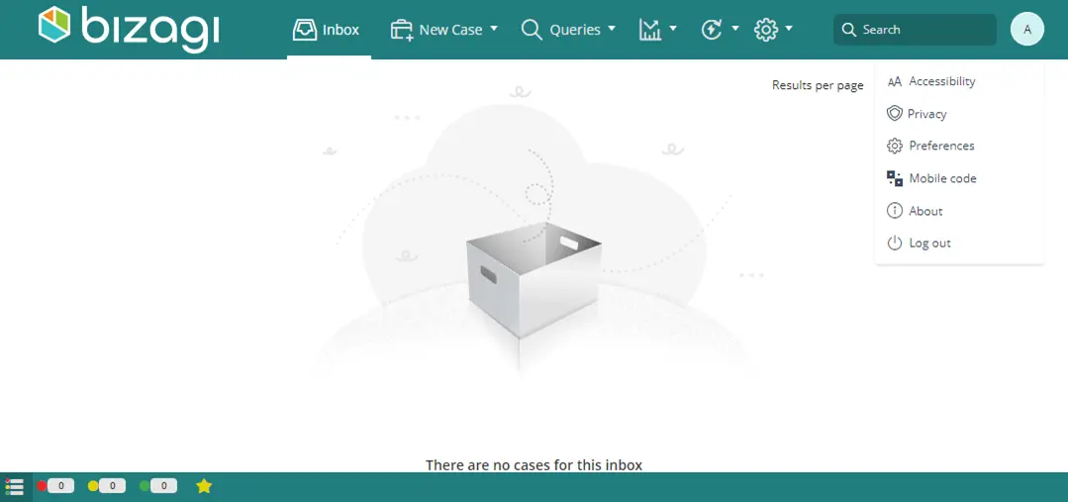1068x502 pixels.
Task: Click the live process lightning icon
Action: pos(712,30)
